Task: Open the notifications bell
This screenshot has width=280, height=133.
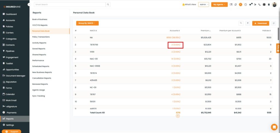Action: click(x=250, y=5)
